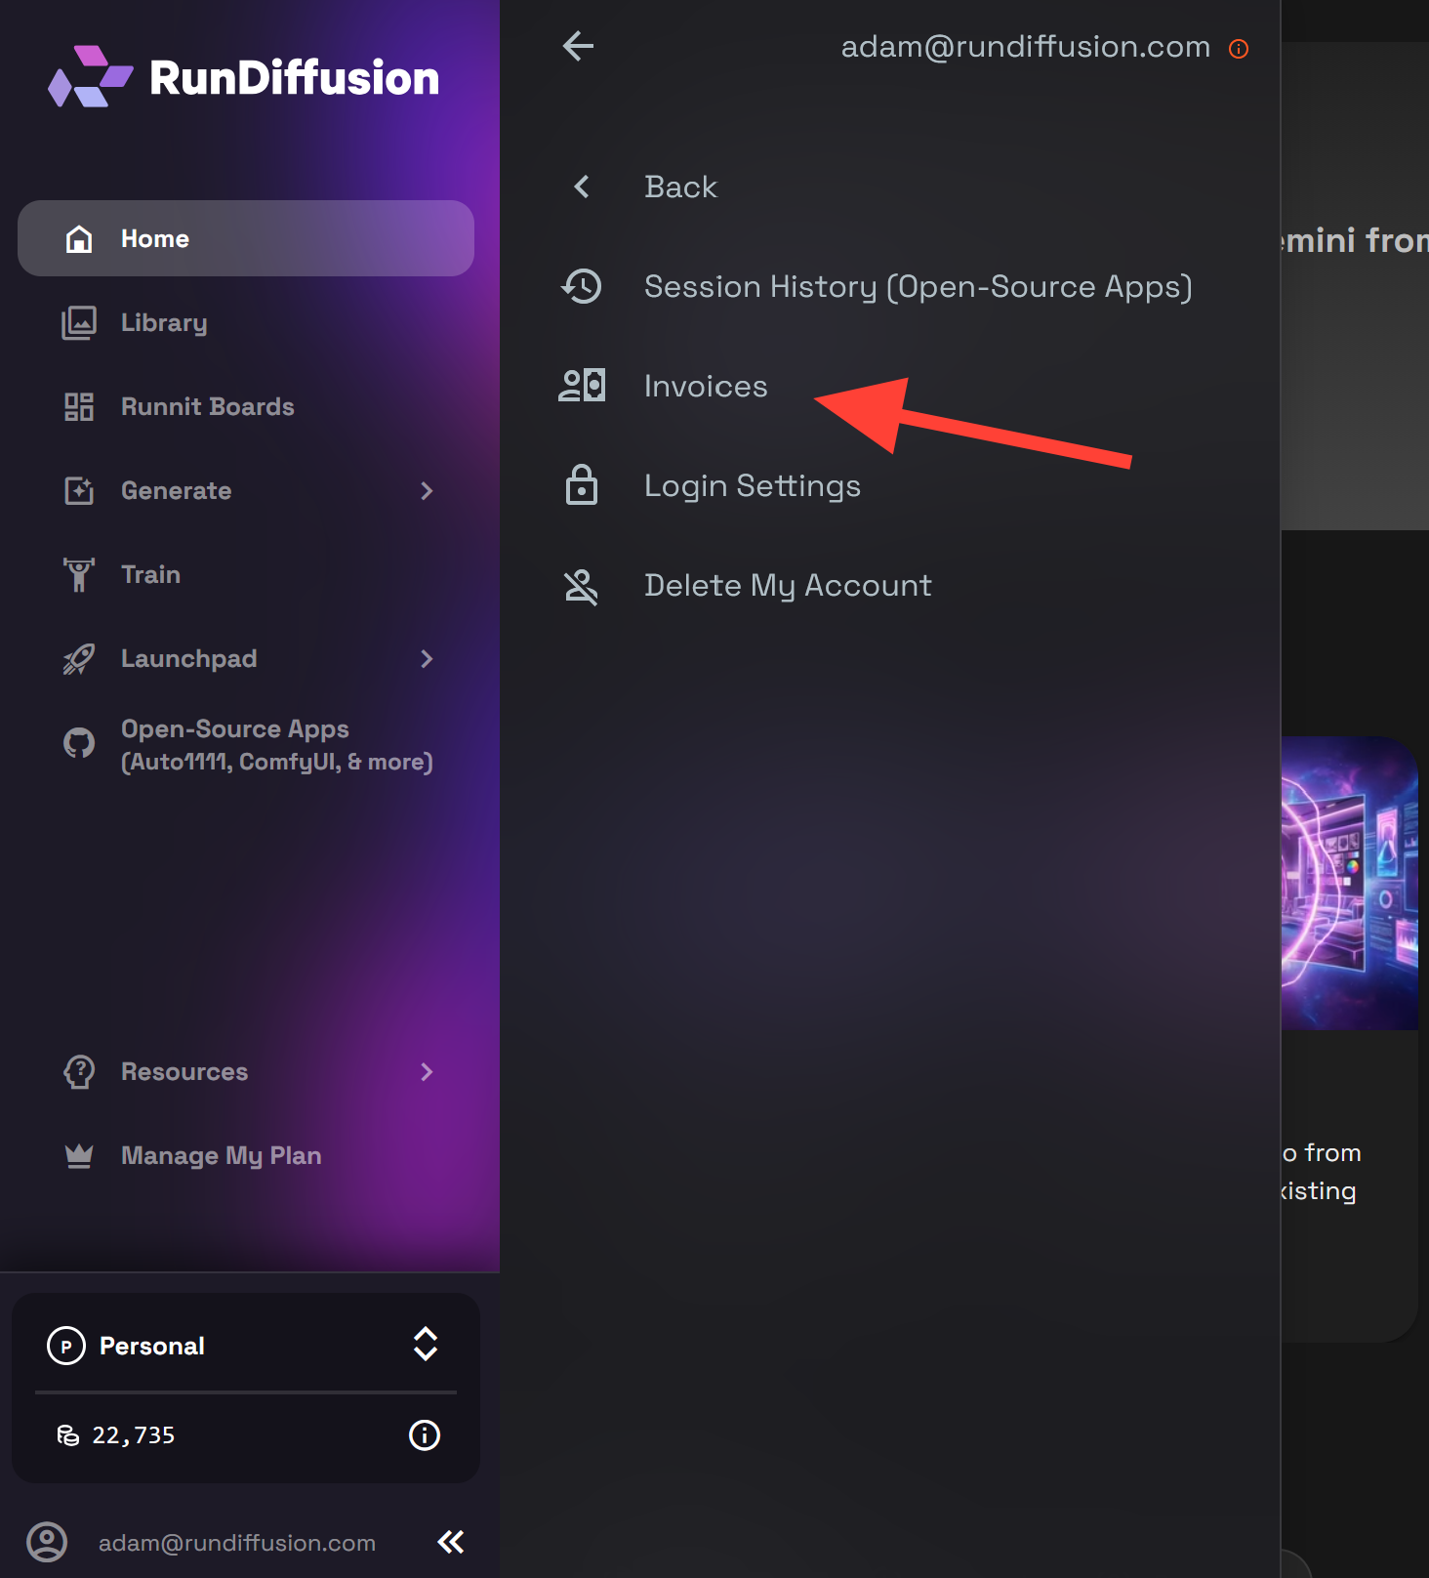Open Manage My Plan
The image size is (1429, 1578).
[246, 1156]
